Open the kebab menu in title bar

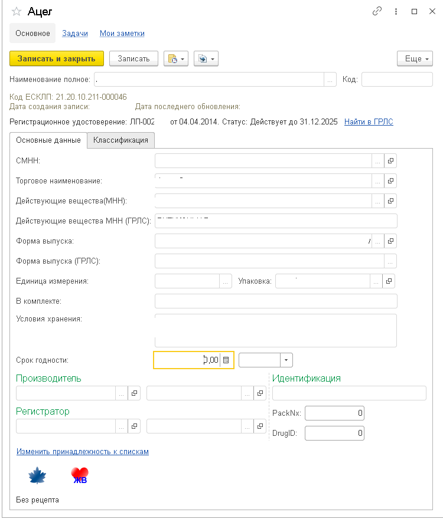tap(395, 11)
